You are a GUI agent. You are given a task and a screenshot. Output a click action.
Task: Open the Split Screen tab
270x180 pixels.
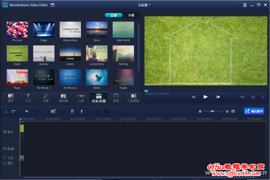click(x=133, y=98)
